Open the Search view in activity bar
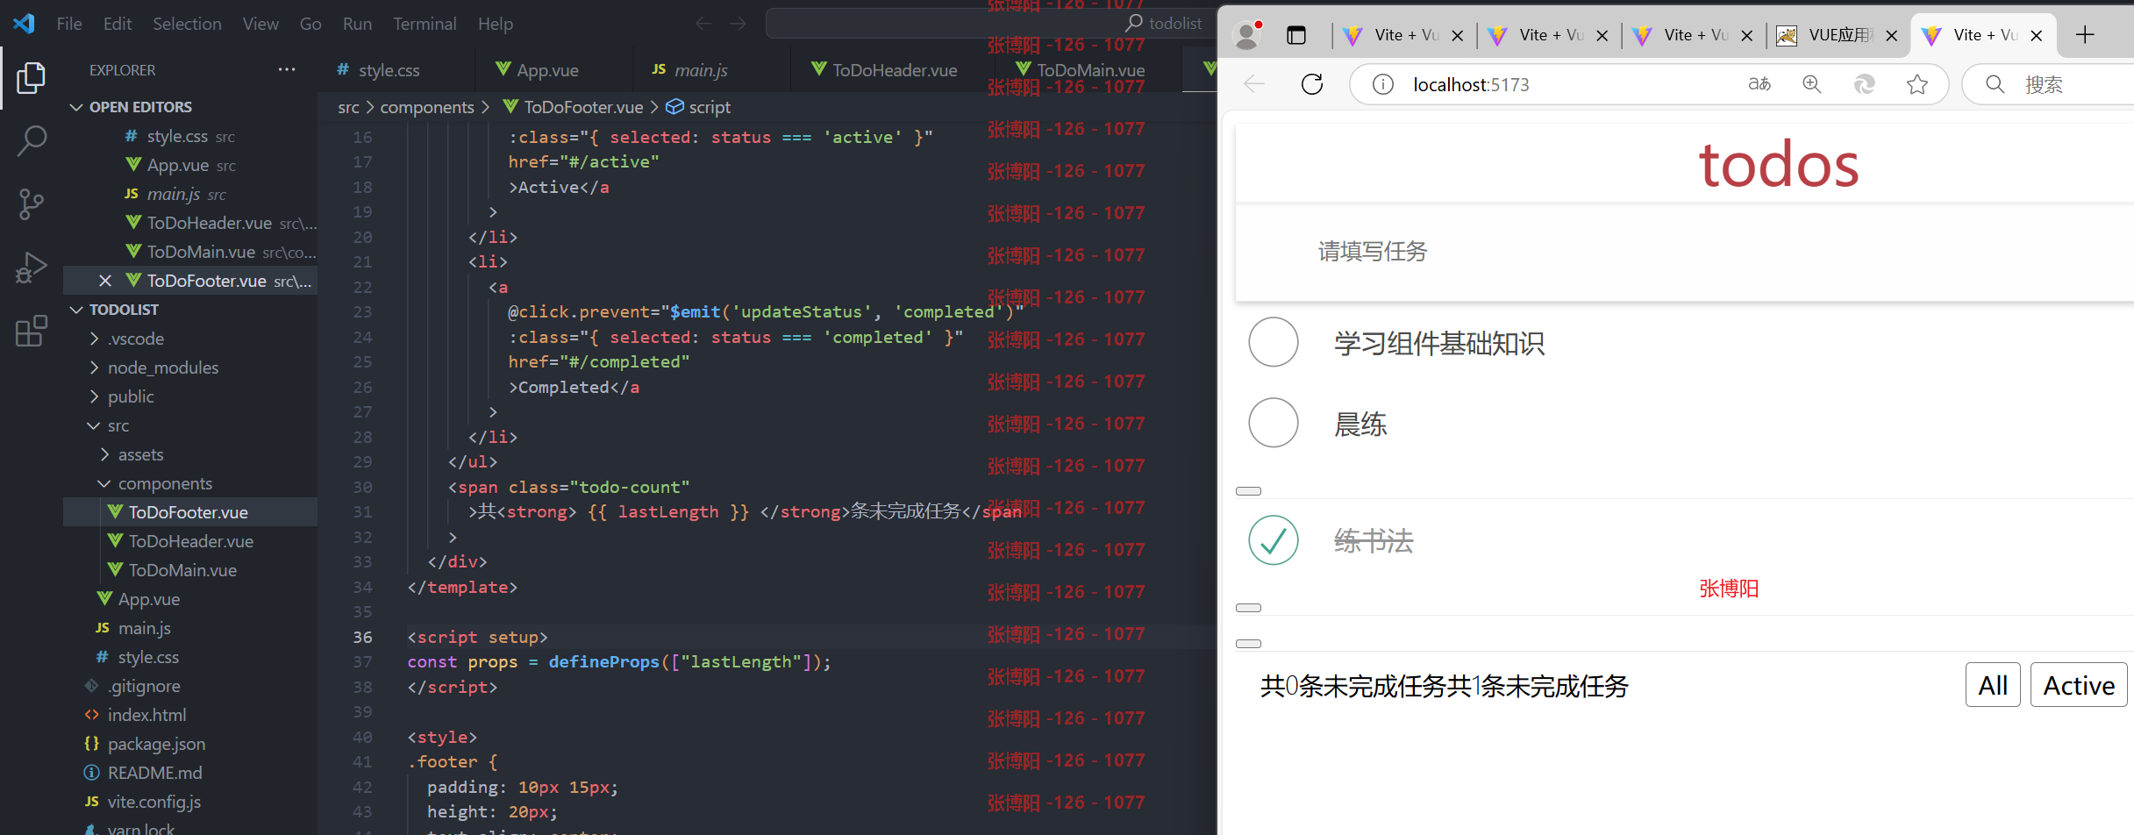This screenshot has height=835, width=2134. pos(31,141)
